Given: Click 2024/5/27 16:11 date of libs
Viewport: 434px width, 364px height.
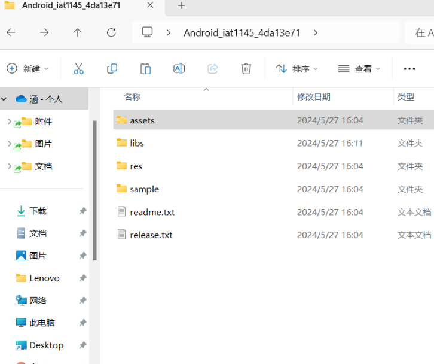Looking at the screenshot, I should click(x=329, y=143).
